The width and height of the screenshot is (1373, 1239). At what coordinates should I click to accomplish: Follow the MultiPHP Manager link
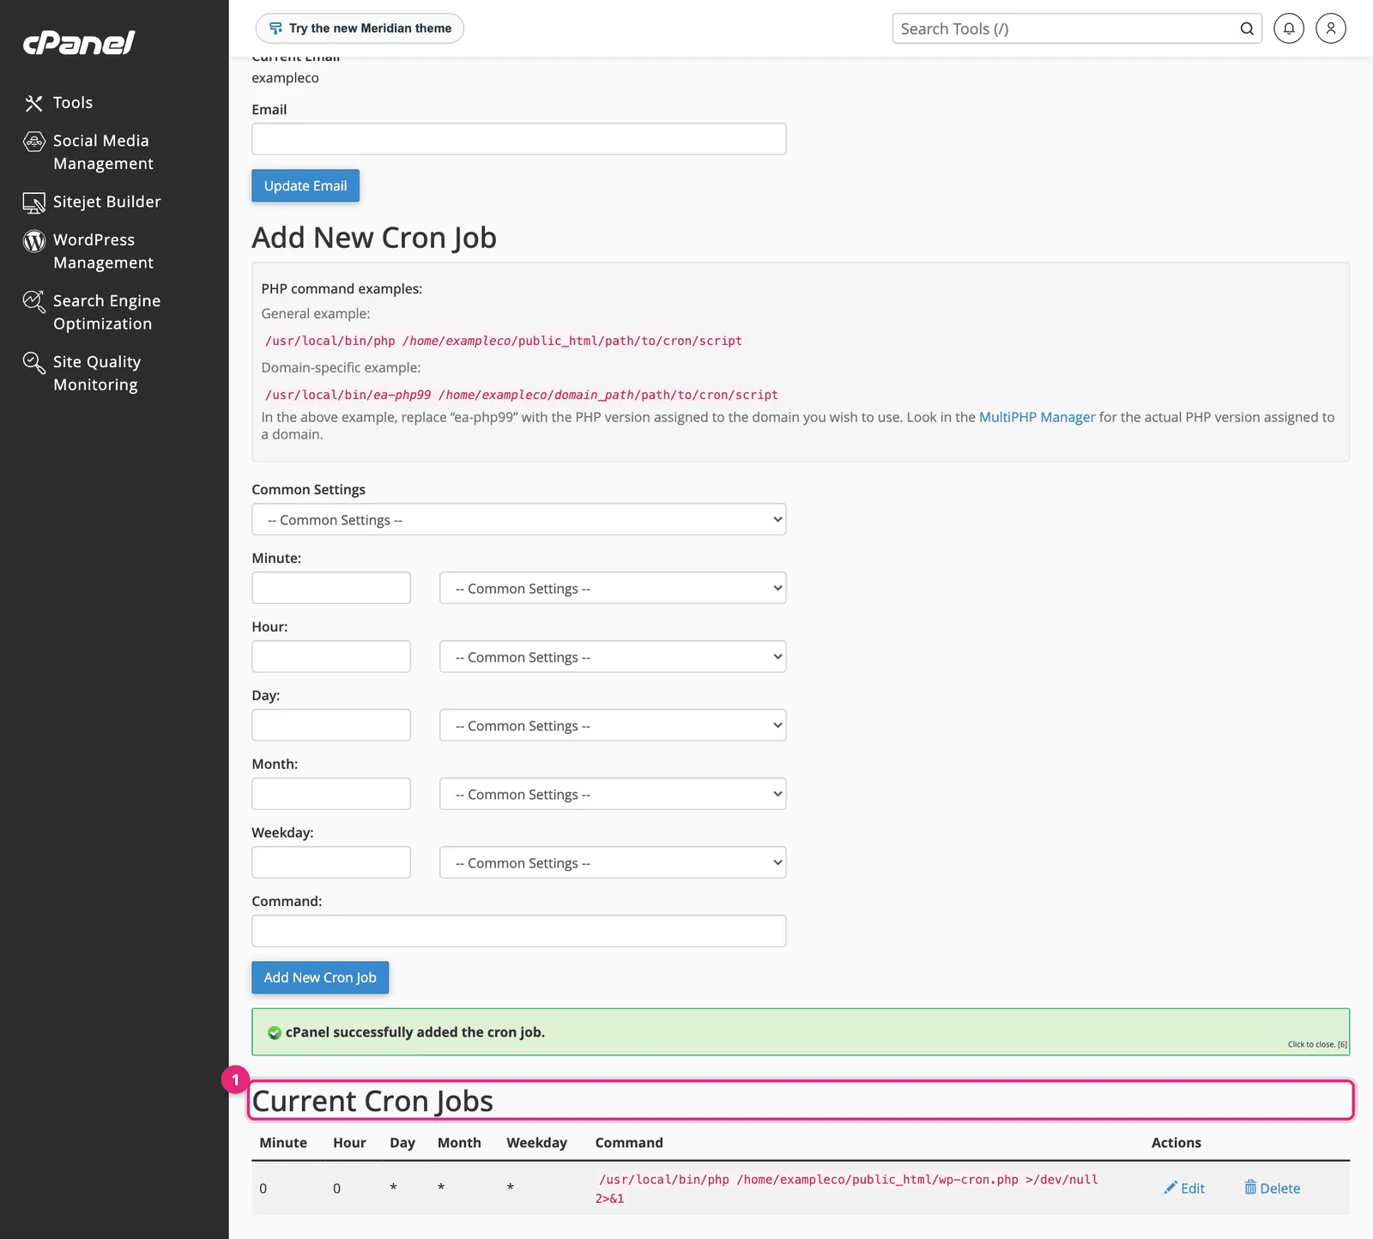coord(1037,417)
